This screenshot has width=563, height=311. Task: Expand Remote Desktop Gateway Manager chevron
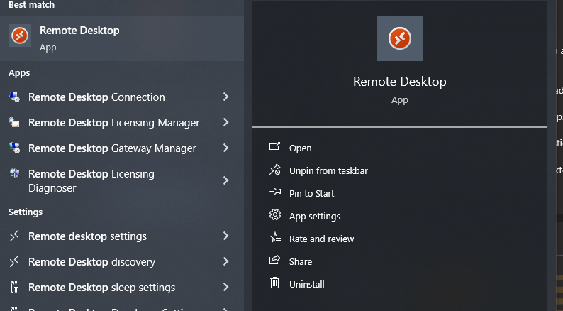pos(225,148)
